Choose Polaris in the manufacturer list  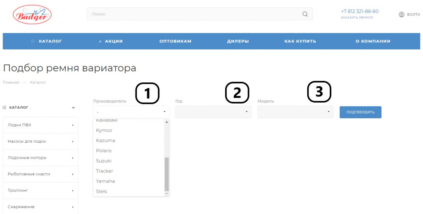click(104, 151)
